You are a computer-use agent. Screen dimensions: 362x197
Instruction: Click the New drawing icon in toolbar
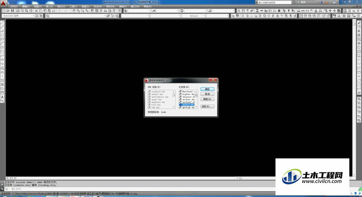4,10
